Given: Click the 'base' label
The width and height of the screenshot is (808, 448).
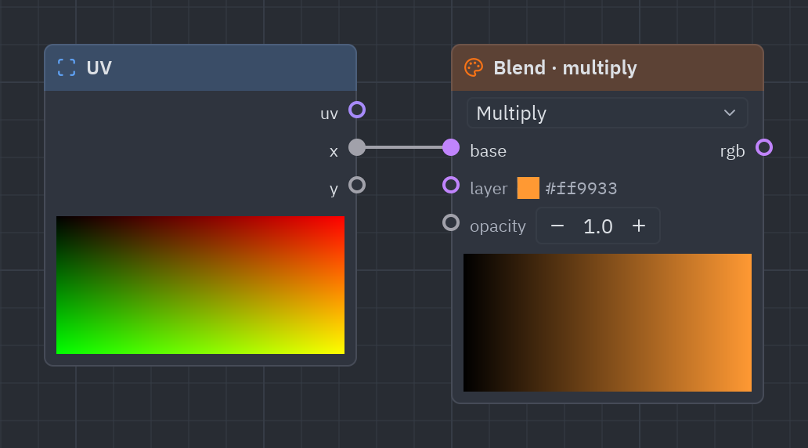Looking at the screenshot, I should pos(488,151).
